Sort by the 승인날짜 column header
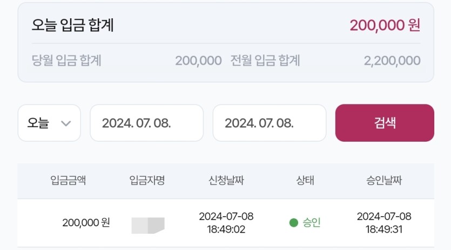Image resolution: width=451 pixels, height=250 pixels. [x=384, y=180]
